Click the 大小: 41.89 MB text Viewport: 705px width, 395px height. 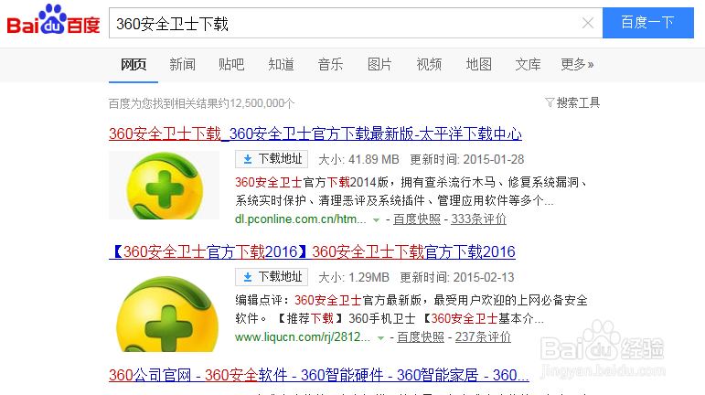pyautogui.click(x=358, y=159)
